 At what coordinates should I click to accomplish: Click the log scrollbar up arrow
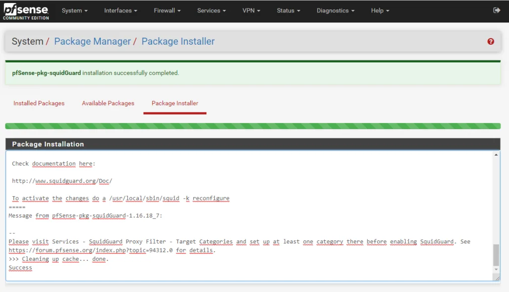(496, 155)
